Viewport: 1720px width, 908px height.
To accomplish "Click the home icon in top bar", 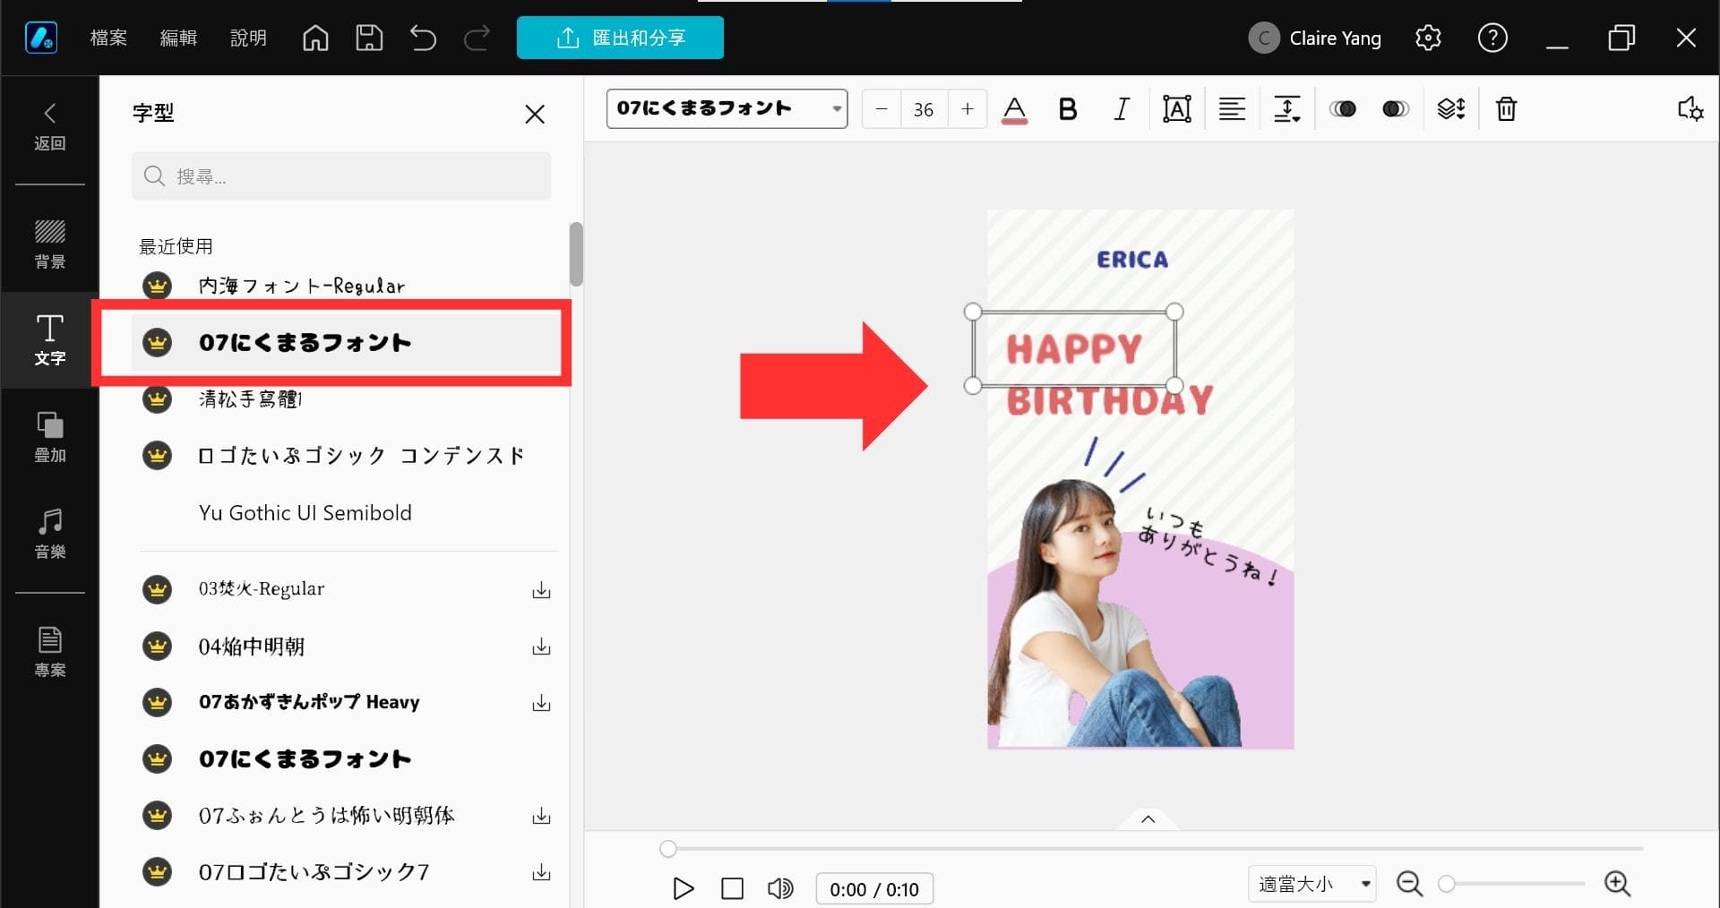I will (x=315, y=38).
